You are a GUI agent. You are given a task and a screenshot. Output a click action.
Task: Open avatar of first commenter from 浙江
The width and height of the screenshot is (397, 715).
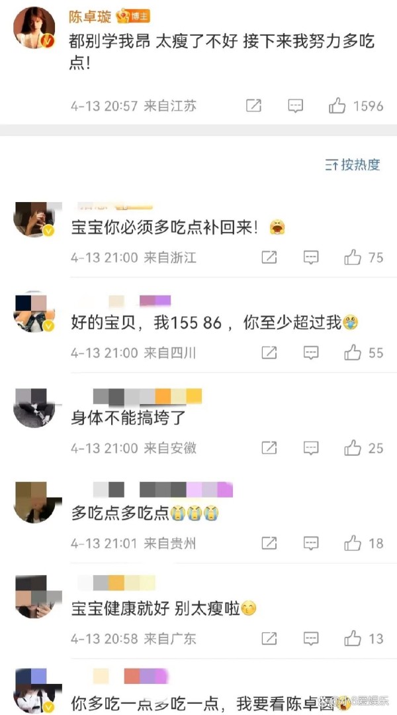pos(34,220)
